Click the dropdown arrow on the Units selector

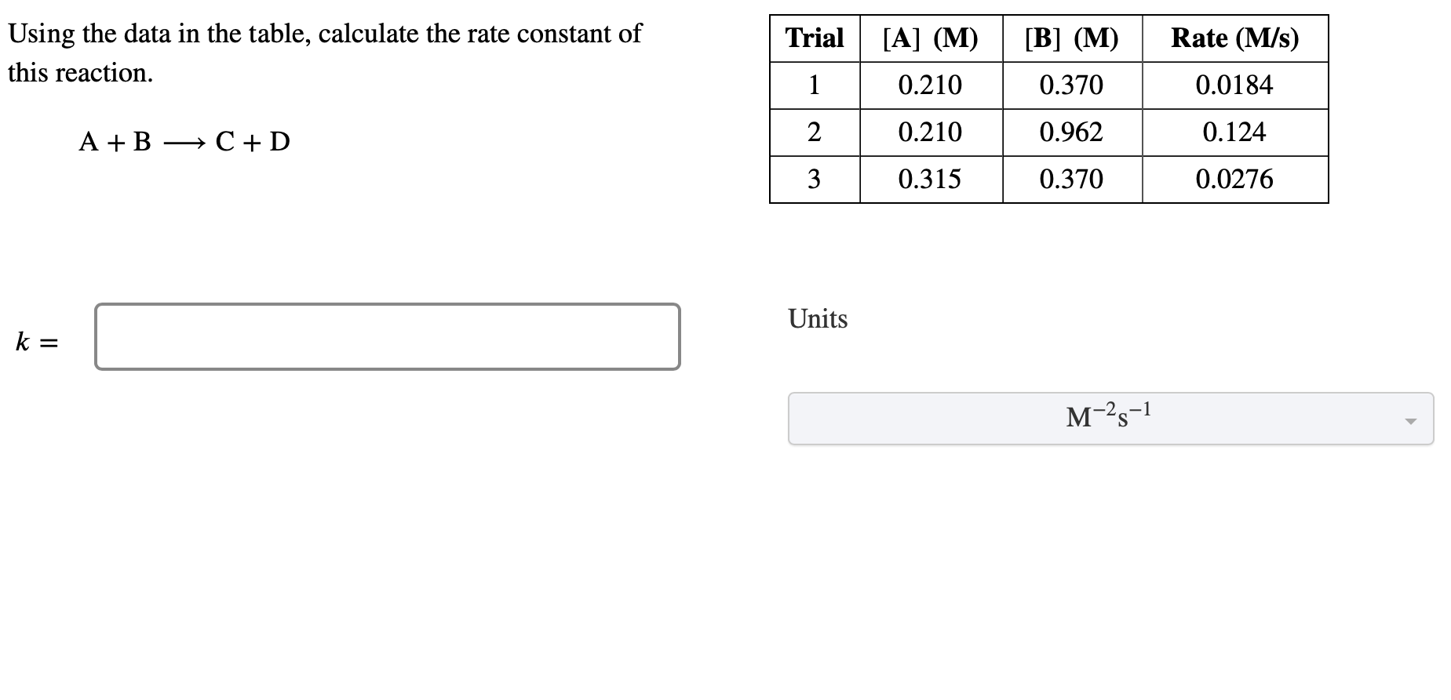pos(1410,420)
